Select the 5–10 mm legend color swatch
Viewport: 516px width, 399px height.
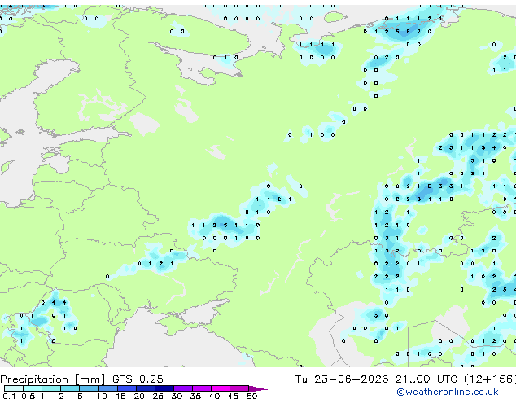point(90,388)
